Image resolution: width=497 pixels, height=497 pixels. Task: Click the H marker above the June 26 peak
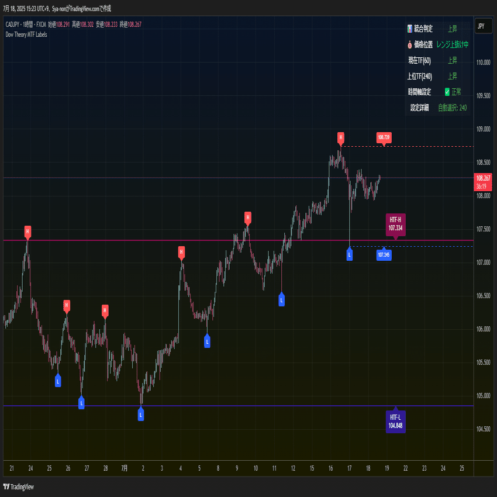[67, 306]
